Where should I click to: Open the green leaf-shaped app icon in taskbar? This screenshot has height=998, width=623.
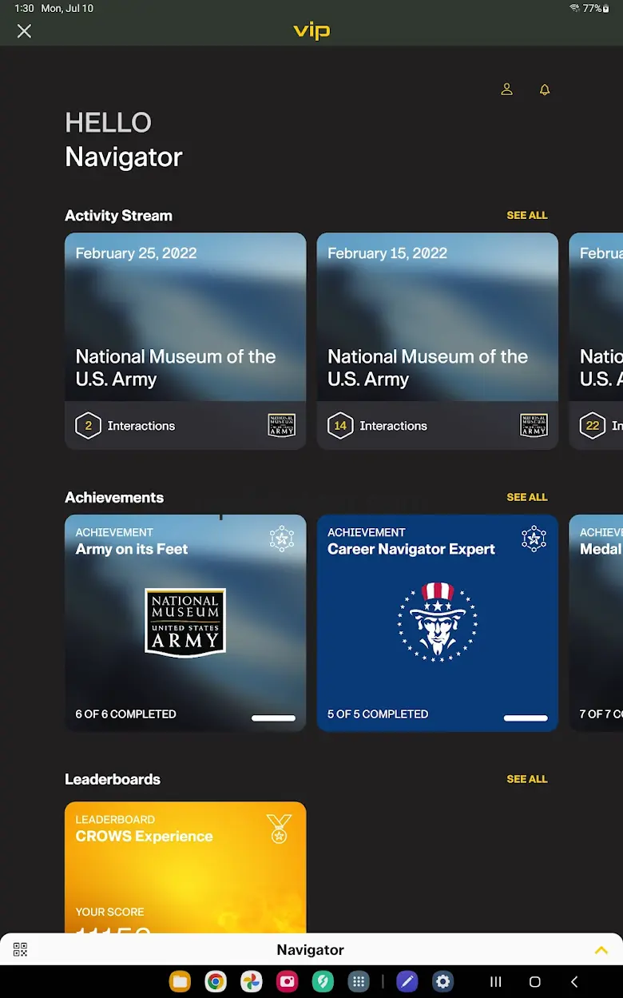pos(323,982)
